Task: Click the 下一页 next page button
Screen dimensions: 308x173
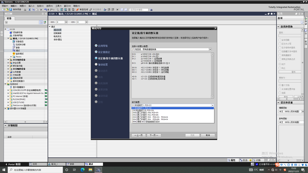Action: (153, 135)
